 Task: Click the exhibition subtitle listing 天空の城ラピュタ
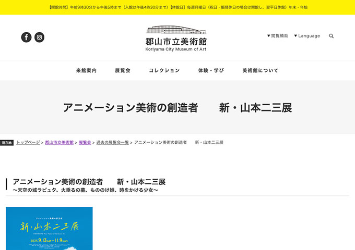click(x=82, y=190)
